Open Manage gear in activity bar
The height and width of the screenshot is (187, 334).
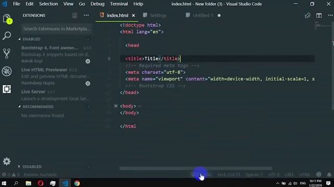click(7, 162)
